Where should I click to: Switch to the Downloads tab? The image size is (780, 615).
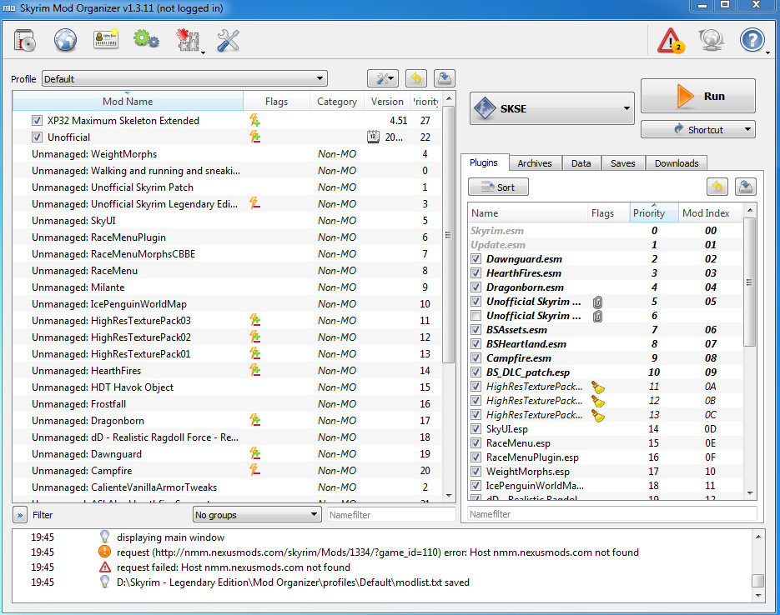pos(677,163)
